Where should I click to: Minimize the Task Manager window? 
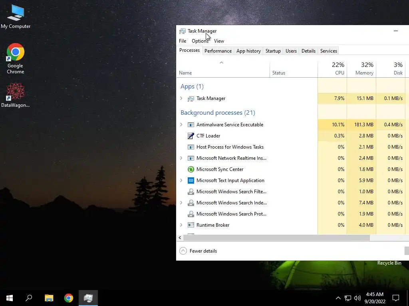click(x=396, y=31)
